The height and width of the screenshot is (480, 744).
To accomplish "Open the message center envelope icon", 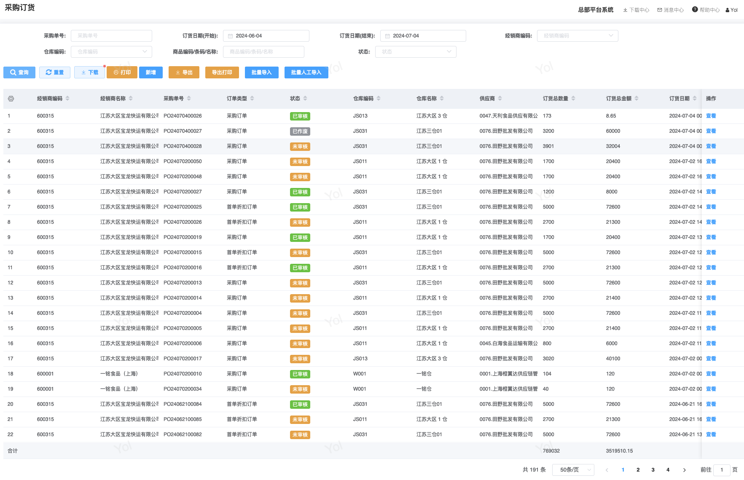I will 660,10.
